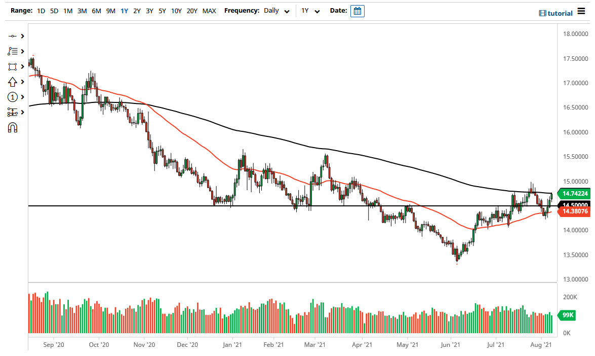The image size is (595, 356).
Task: Click the green 14.74224 price label
Action: [x=574, y=194]
